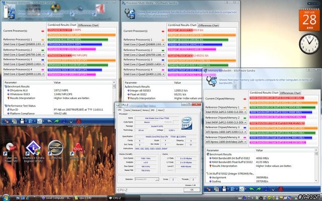Screen dimensions: 322x201
Task: Open CyberLink PowerDVD desktop shortcut
Action: point(11,152)
